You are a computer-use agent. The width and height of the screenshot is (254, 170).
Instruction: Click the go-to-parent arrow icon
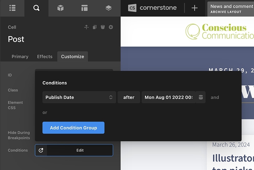point(87,27)
